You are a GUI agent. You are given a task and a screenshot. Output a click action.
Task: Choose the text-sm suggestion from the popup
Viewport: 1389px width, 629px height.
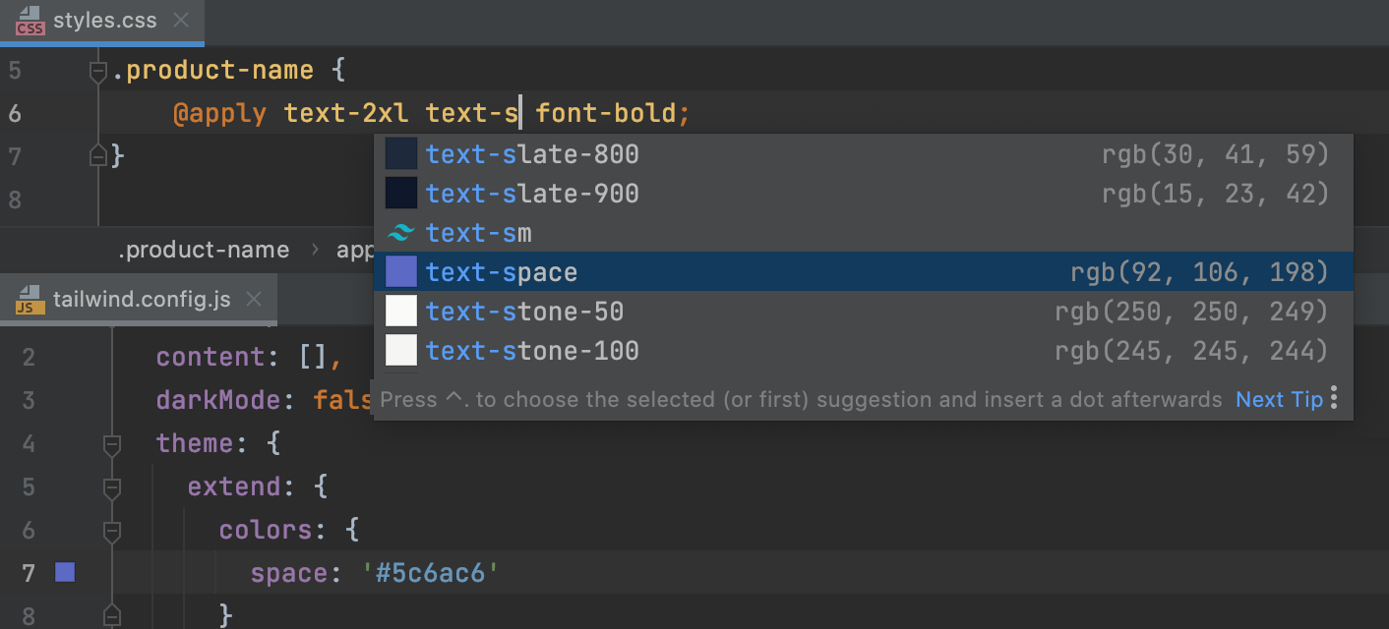[478, 232]
